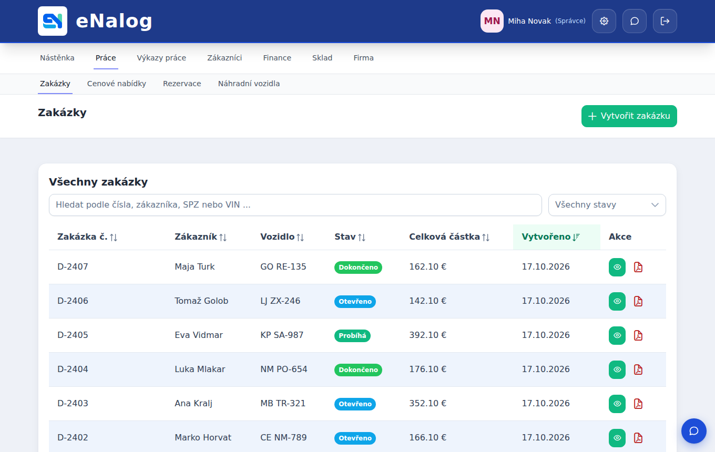The image size is (715, 452).
Task: Switch to Cenové nabídky tab
Action: 117,84
